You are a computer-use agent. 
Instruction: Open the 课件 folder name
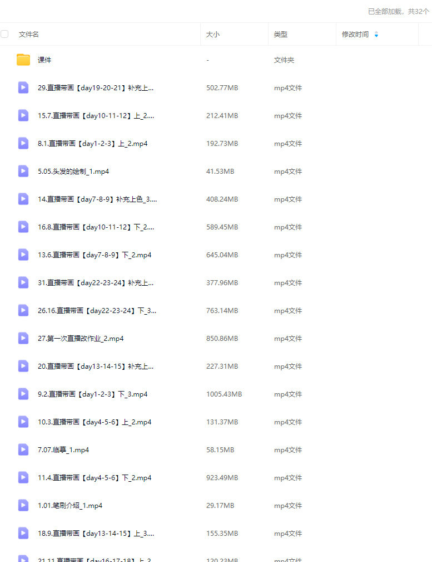pyautogui.click(x=44, y=60)
